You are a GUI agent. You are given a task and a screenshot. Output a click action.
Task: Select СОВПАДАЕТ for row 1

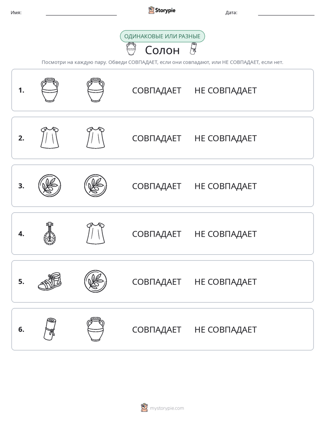(157, 91)
